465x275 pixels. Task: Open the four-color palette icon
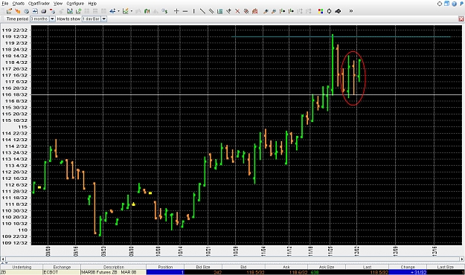click(x=320, y=11)
